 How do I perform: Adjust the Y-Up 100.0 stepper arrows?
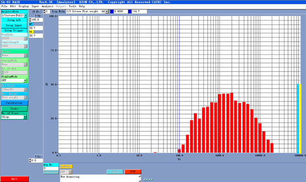pyautogui.click(x=30, y=20)
